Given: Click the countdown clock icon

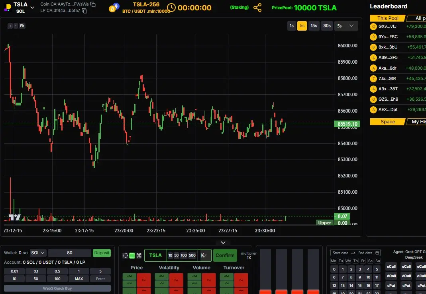Looking at the screenshot, I should tap(171, 8).
